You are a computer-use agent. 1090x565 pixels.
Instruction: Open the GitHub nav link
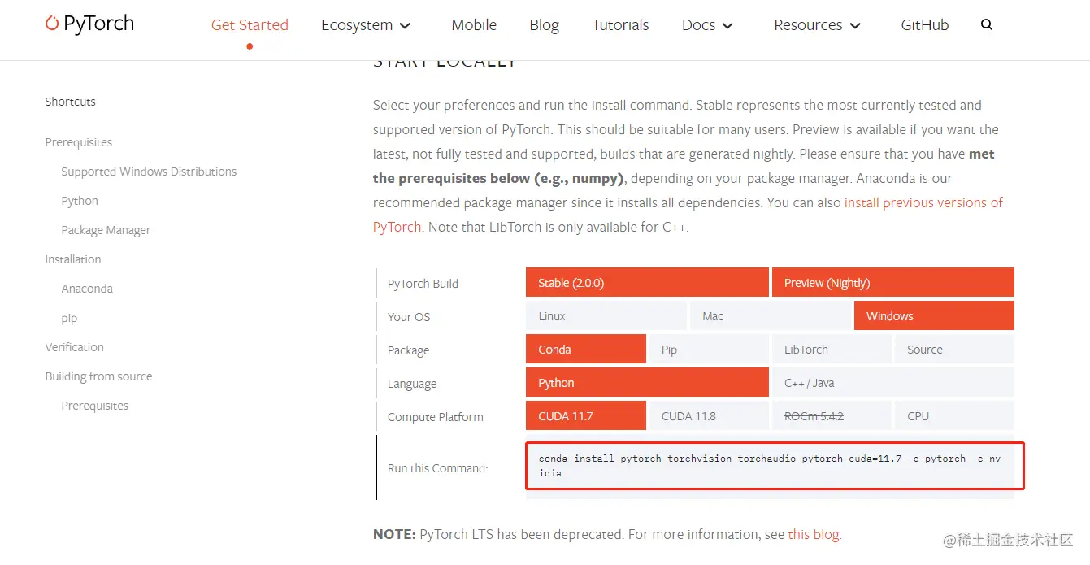tap(925, 25)
